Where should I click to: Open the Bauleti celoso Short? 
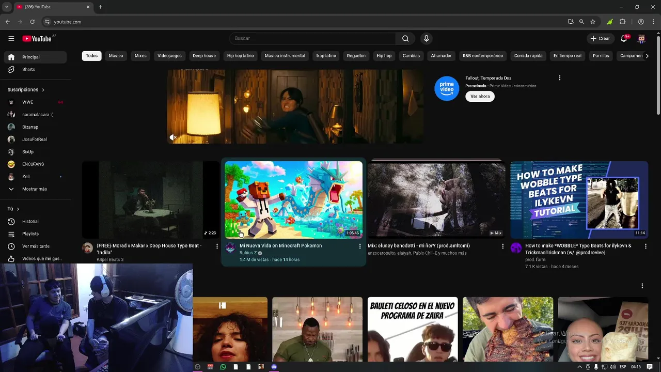[413, 329]
